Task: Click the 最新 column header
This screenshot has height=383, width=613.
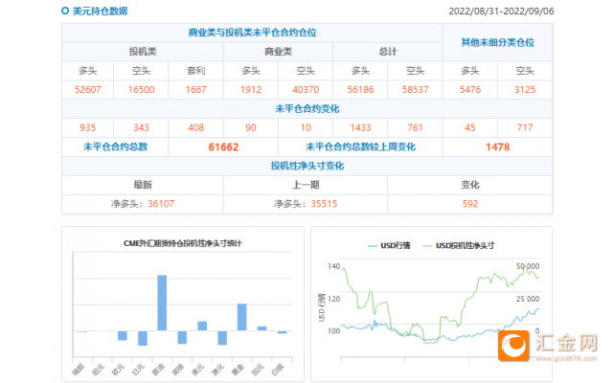Action: 143,185
